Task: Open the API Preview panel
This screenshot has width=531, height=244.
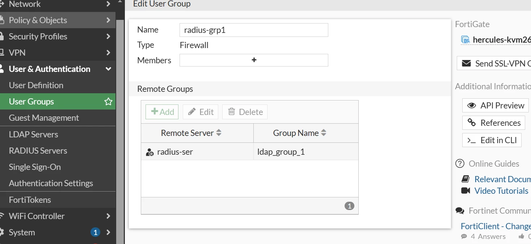Action: click(x=496, y=106)
